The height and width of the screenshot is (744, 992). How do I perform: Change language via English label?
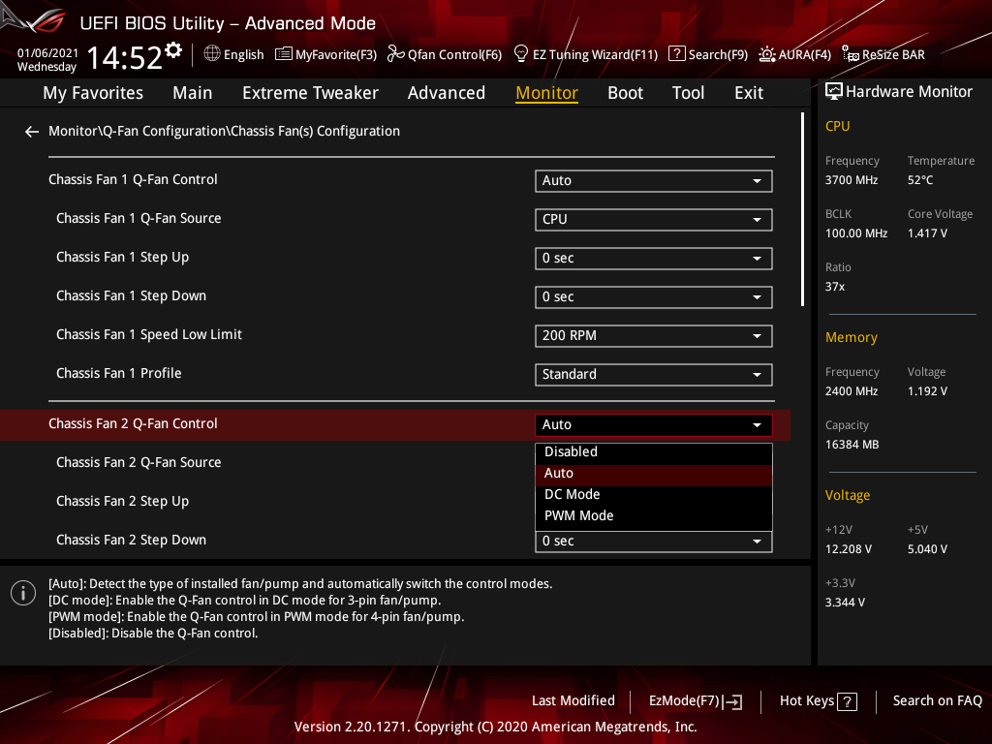point(243,55)
